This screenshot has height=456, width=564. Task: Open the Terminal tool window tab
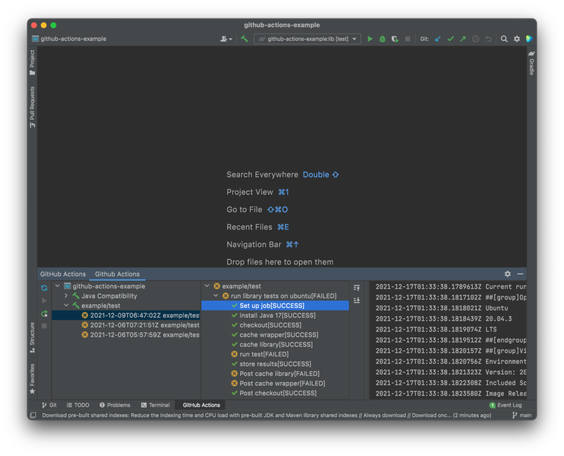tap(155, 405)
